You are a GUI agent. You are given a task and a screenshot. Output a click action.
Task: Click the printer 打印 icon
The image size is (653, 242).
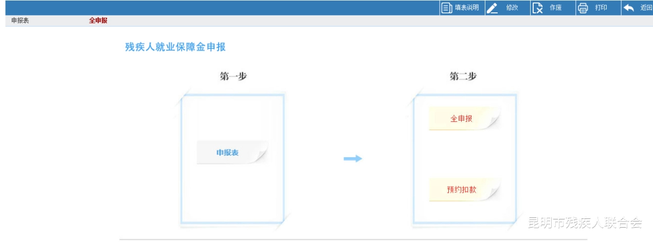tap(583, 8)
